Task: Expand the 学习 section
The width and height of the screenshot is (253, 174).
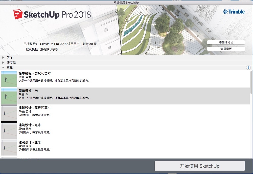Action: [x=3, y=57]
